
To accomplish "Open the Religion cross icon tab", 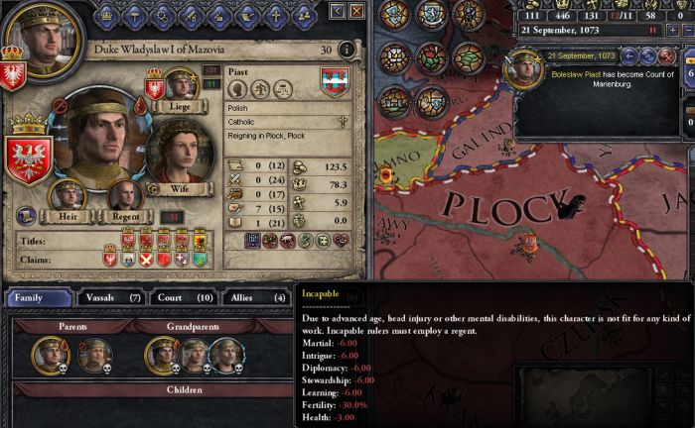I will [276, 17].
